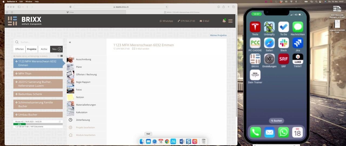Click the Safari address bar objekte.brixx.ch
The image size is (346, 146).
pyautogui.click(x=121, y=7)
